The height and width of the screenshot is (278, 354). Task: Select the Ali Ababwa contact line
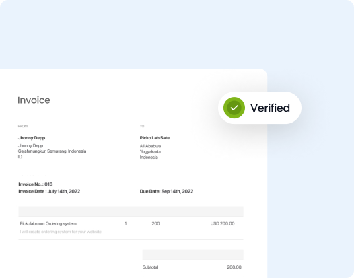150,146
